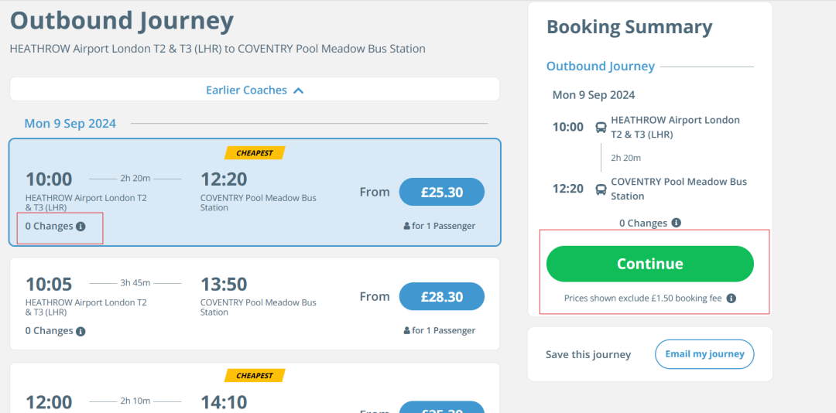Click the Save this journey text
The height and width of the screenshot is (413, 836).
pyautogui.click(x=588, y=355)
